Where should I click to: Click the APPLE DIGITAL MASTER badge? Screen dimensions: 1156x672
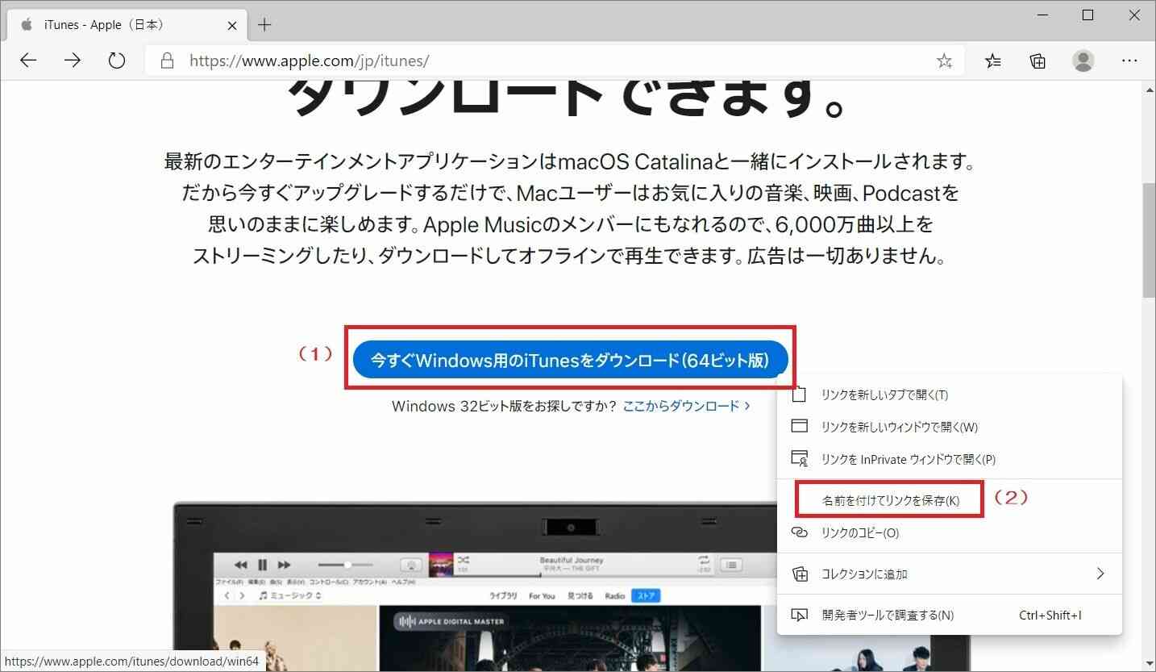(449, 621)
